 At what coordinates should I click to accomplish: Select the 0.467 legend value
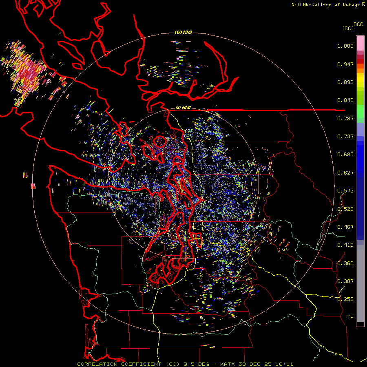tap(345, 227)
